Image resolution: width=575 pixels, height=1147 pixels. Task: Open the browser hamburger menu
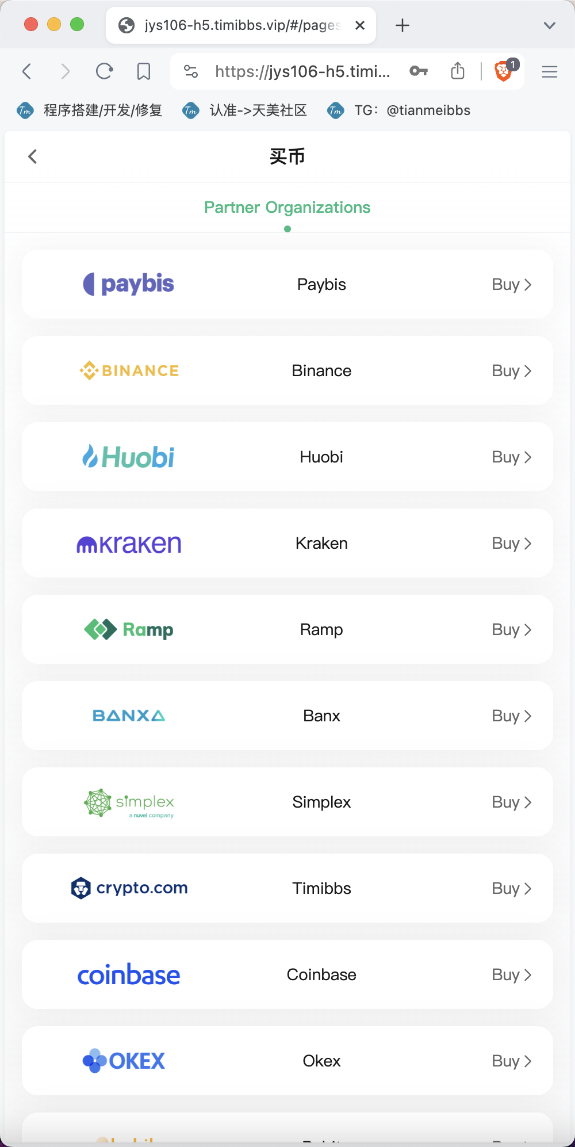click(550, 71)
